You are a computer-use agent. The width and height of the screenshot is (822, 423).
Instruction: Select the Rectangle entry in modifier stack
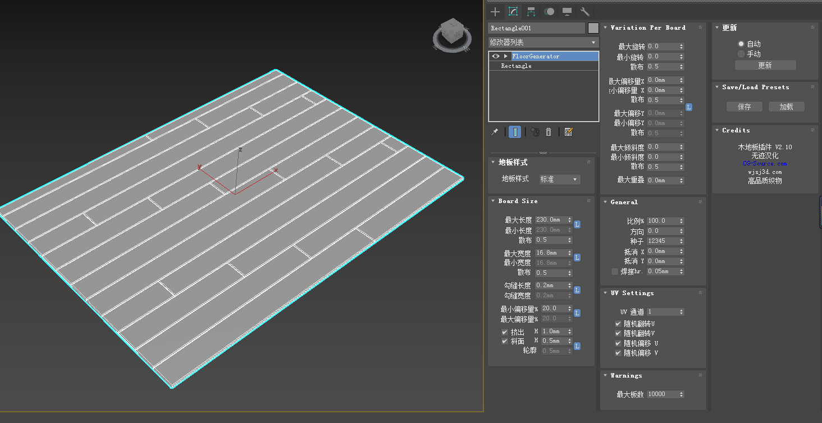coord(516,66)
